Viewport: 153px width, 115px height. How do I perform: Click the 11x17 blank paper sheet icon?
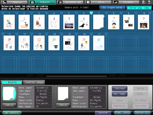[63, 93]
